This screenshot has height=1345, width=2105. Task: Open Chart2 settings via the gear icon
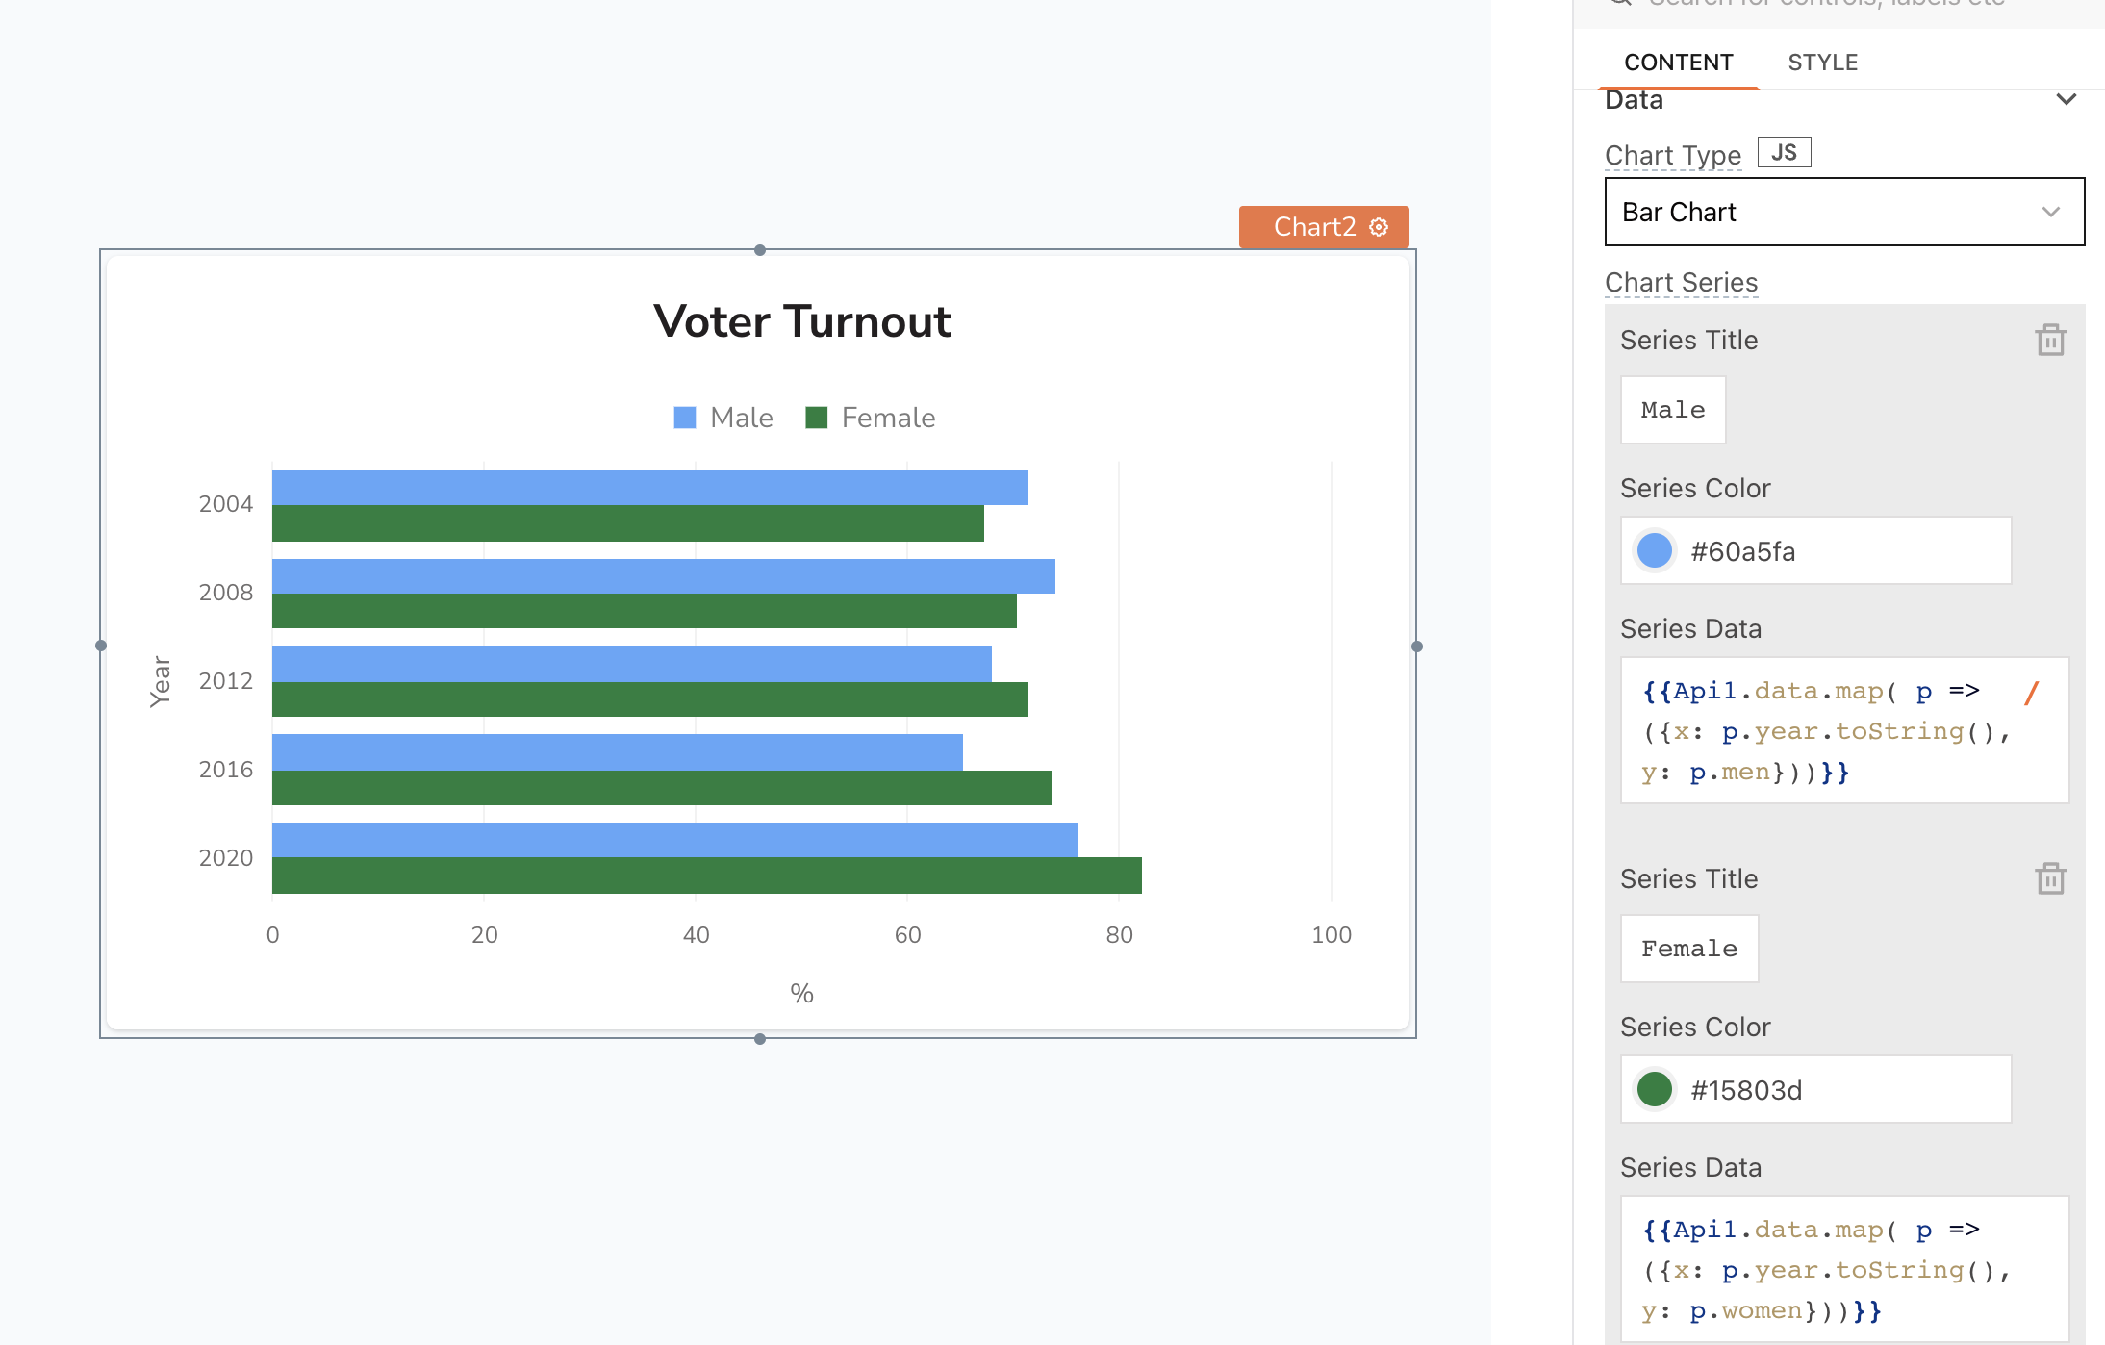pyautogui.click(x=1380, y=227)
